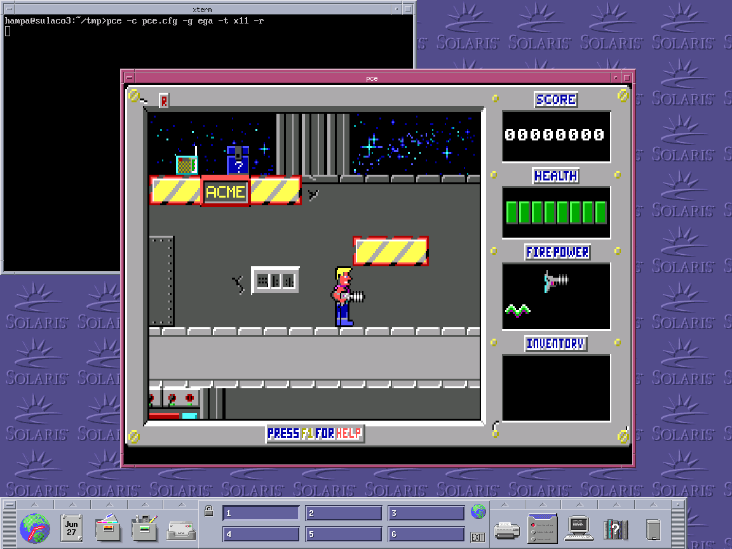Click the xterm title bar
This screenshot has height=549, width=732.
click(x=202, y=9)
